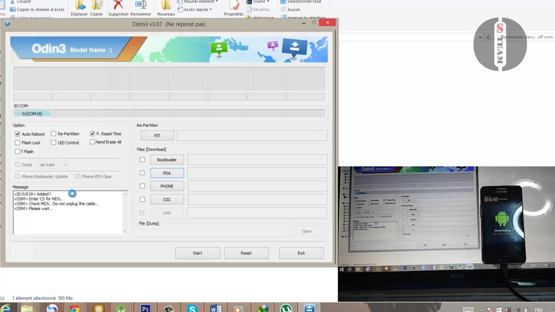Screen dimensions: 555x312
Task: Click the PHONE file button
Action: click(x=167, y=186)
